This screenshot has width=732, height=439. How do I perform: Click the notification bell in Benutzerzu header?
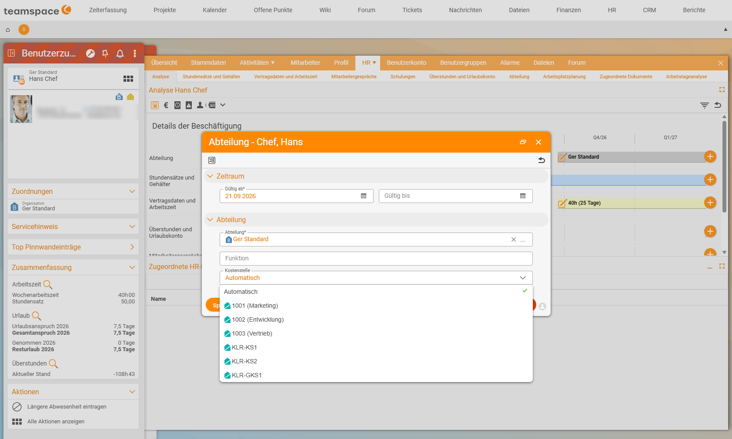(120, 53)
